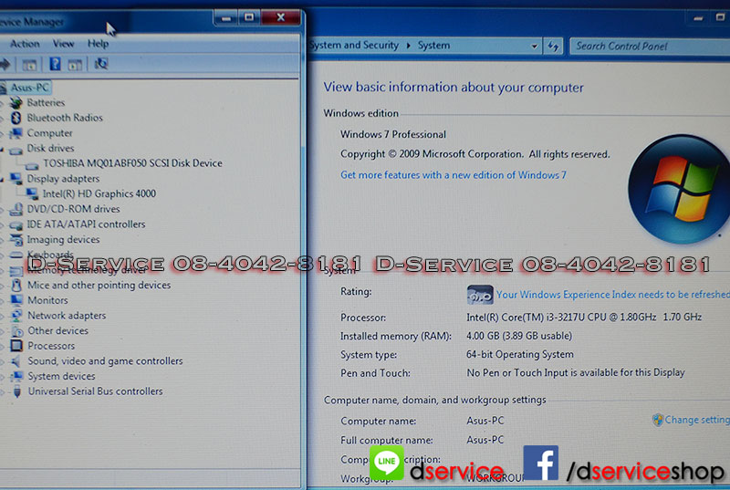Open the address bar history dropdown arrow
Screen dimensions: 730x490
(x=535, y=46)
